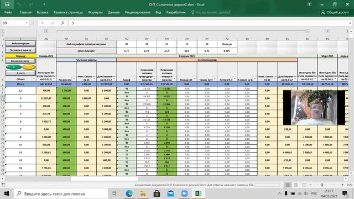Expand the column group plus above column AQ
The width and height of the screenshot is (354, 199).
(46, 31)
